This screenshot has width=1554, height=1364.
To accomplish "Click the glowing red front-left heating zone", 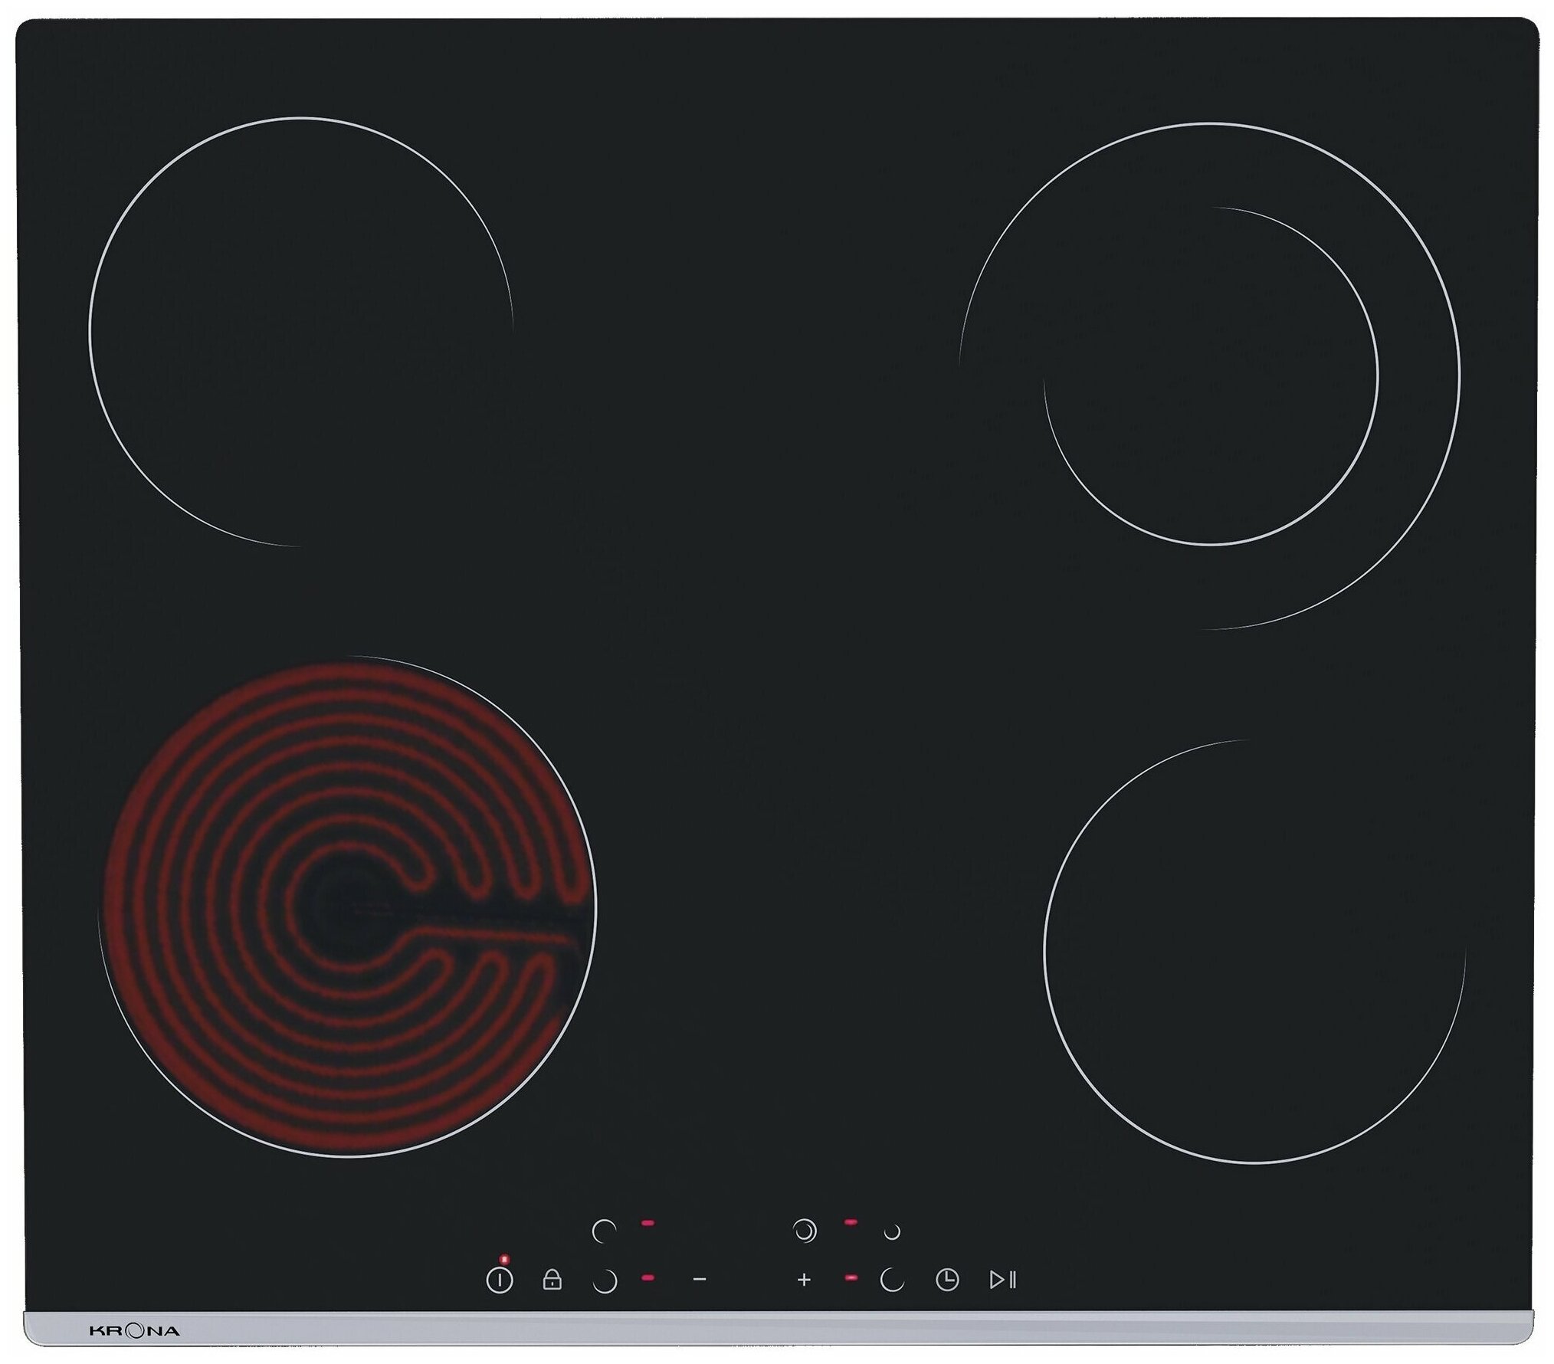I will pos(349,906).
